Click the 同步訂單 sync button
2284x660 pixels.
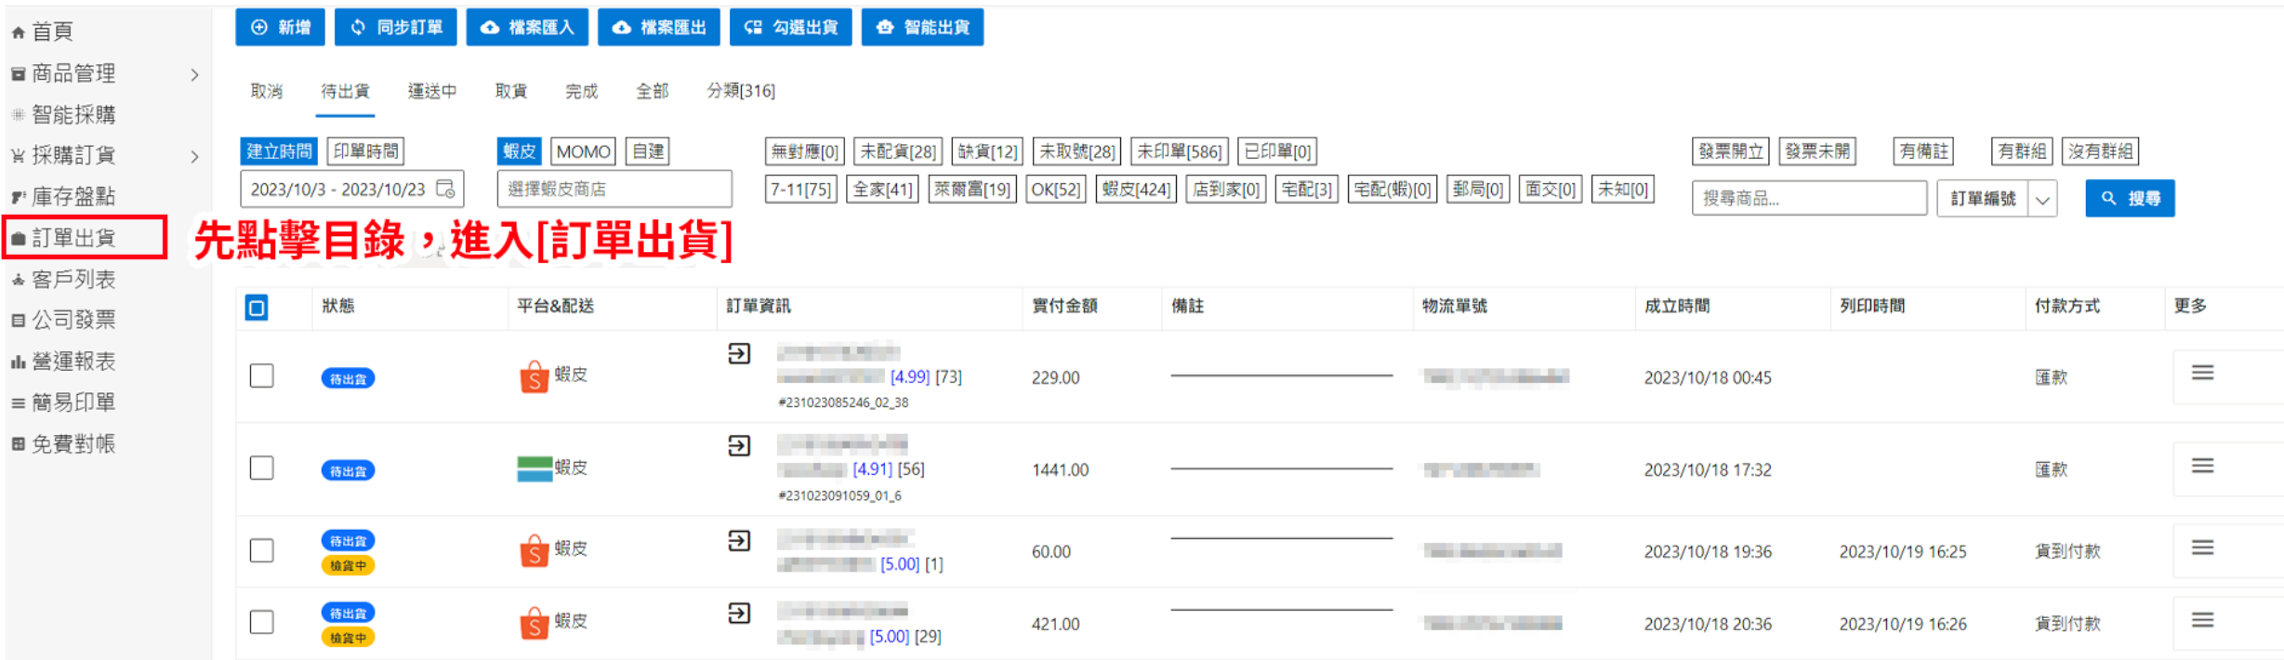point(396,28)
